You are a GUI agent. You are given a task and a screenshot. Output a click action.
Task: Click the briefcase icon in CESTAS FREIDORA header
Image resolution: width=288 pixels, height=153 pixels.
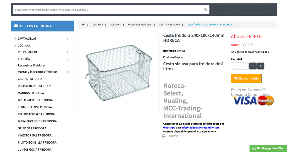pos(16,26)
